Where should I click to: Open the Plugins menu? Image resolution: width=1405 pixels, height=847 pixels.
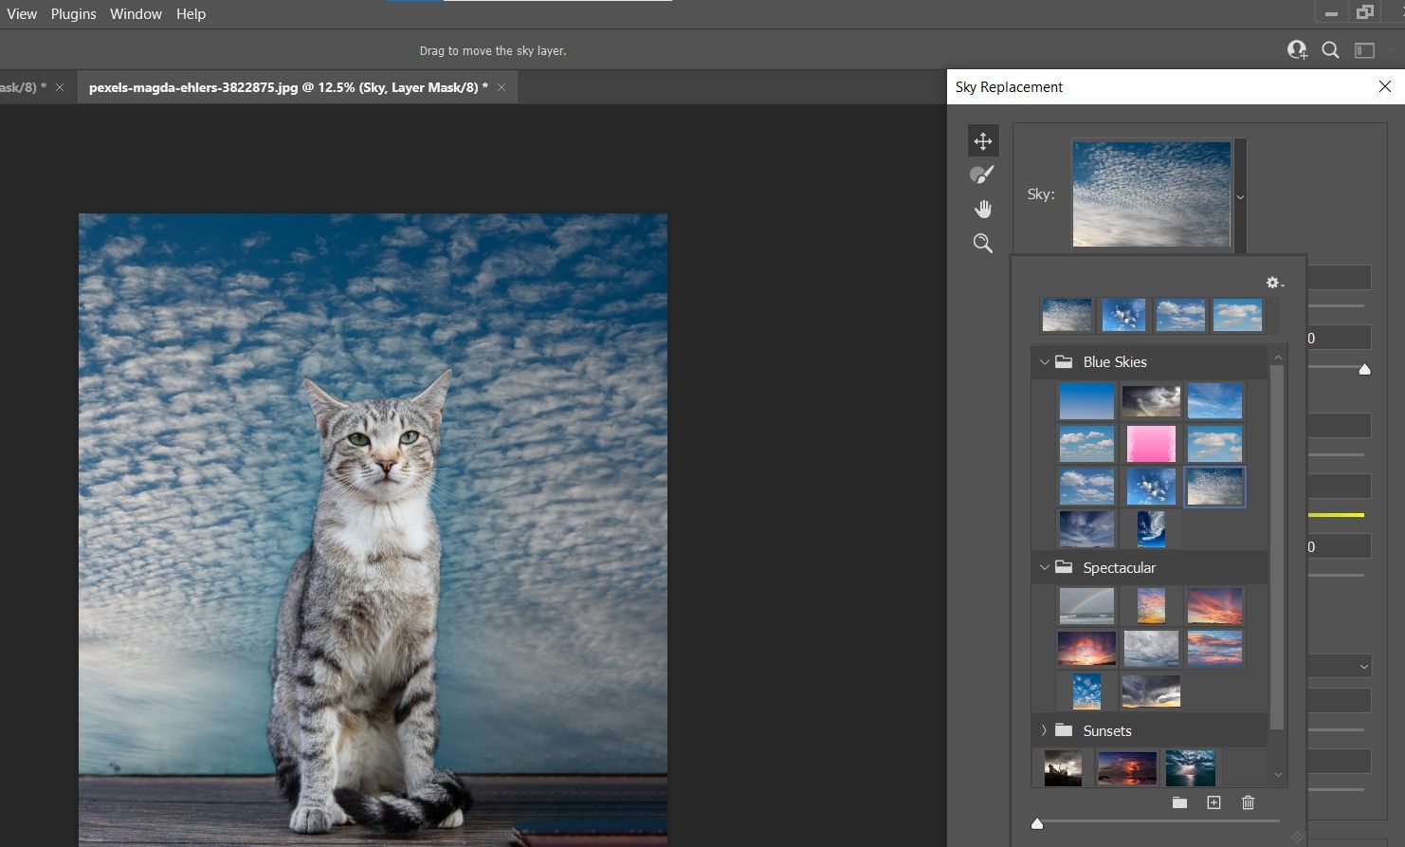[73, 14]
